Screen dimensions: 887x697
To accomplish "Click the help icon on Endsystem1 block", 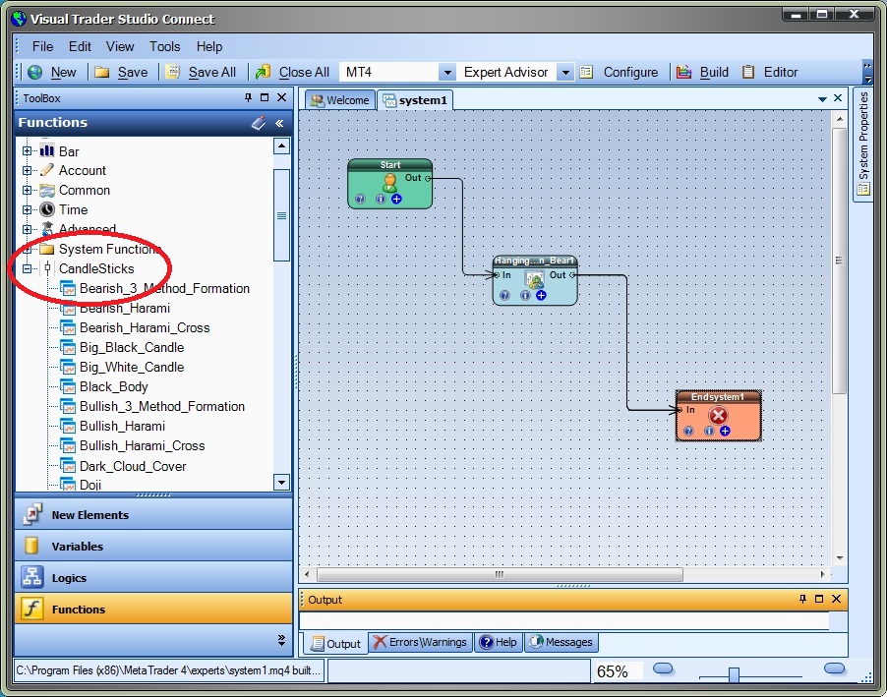I will coord(688,432).
